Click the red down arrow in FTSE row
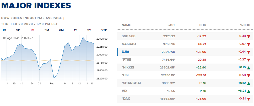254x106 pixels. point(249,60)
